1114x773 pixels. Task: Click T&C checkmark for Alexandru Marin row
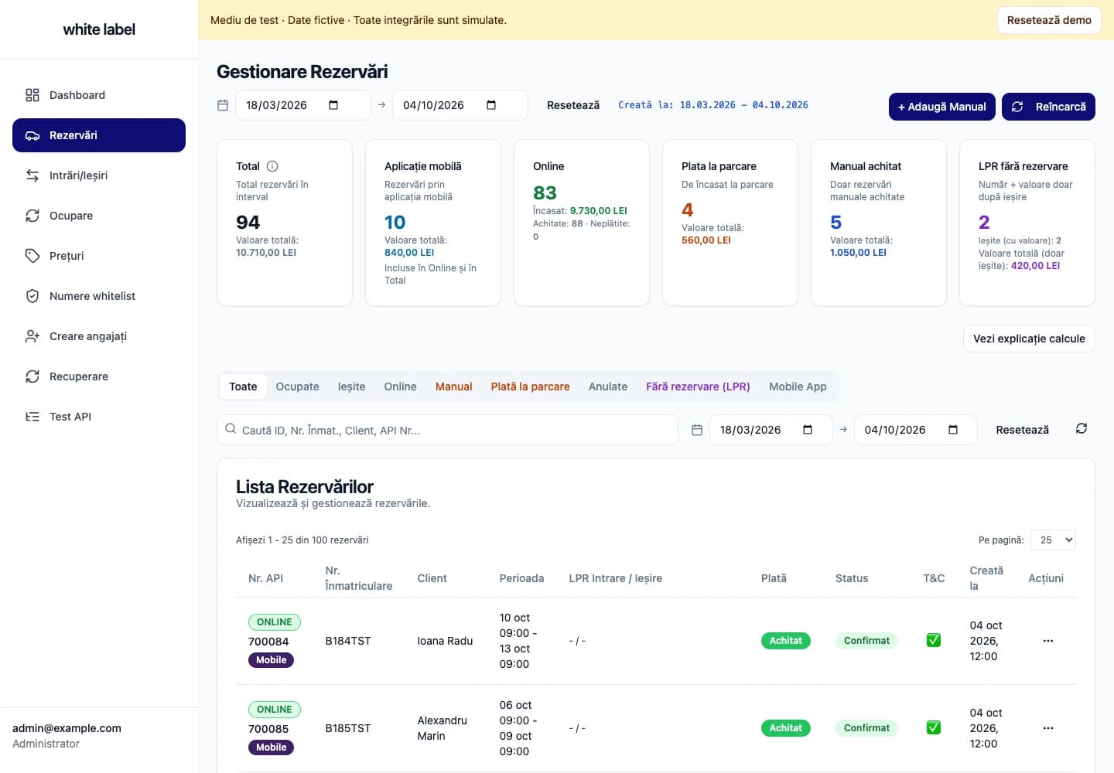(934, 727)
